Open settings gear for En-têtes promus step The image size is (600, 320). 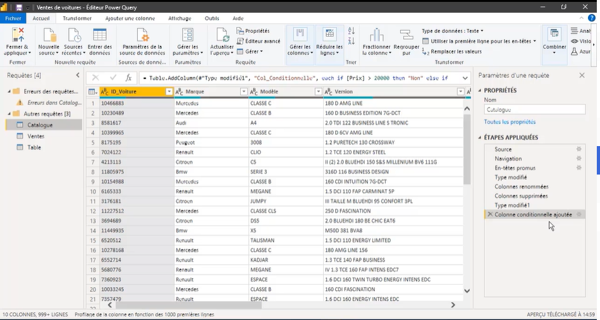579,168
